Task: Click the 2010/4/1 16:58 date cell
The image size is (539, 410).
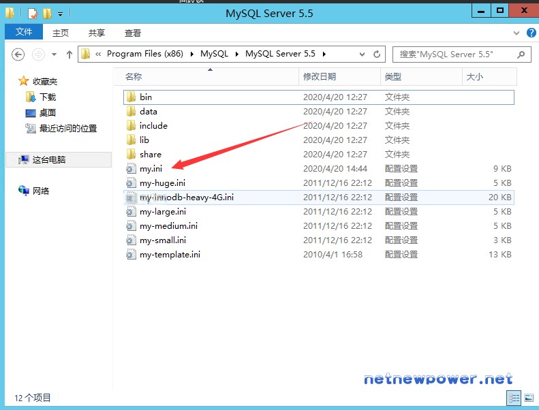Action: 333,255
